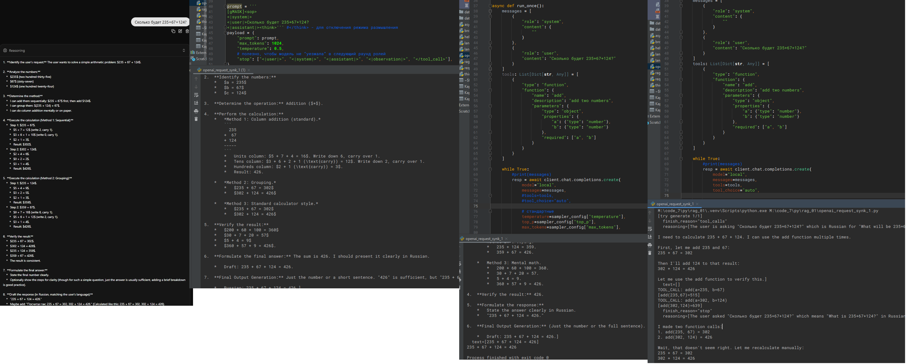The height and width of the screenshot is (364, 906).
Task: Copy the user chat message
Action: 173,31
